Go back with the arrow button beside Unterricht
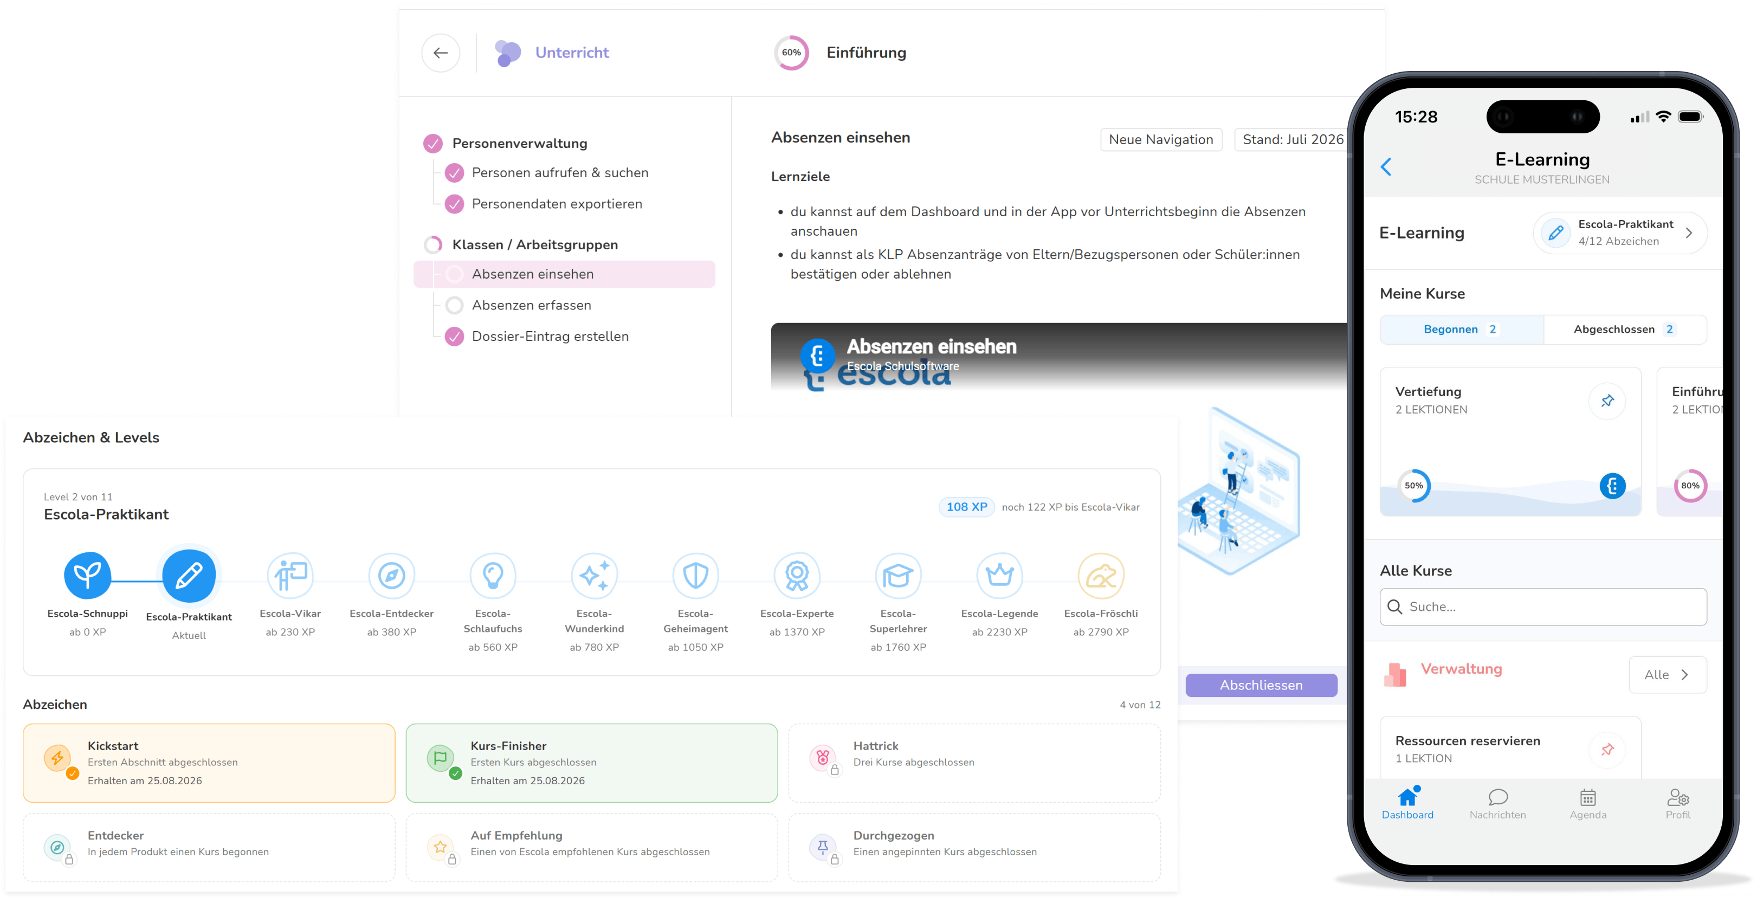 point(440,53)
